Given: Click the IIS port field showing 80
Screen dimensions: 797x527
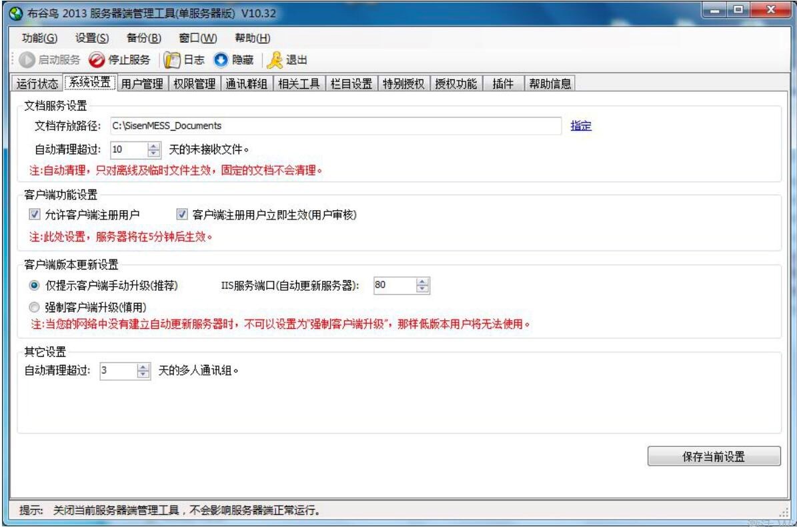Looking at the screenshot, I should [x=395, y=285].
